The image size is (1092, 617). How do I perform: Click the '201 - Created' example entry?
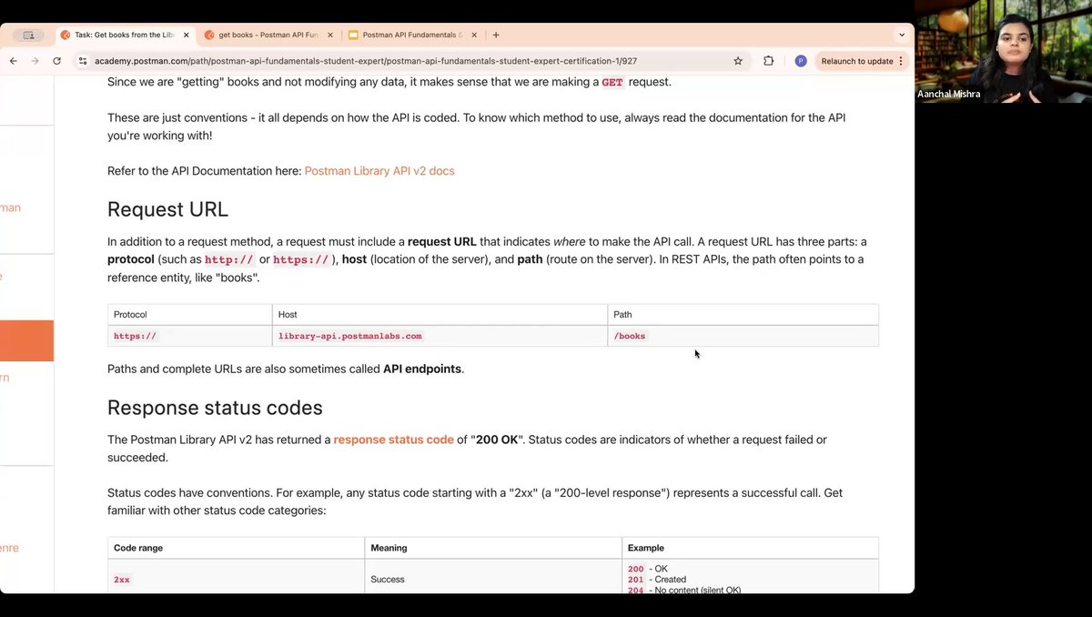point(657,580)
